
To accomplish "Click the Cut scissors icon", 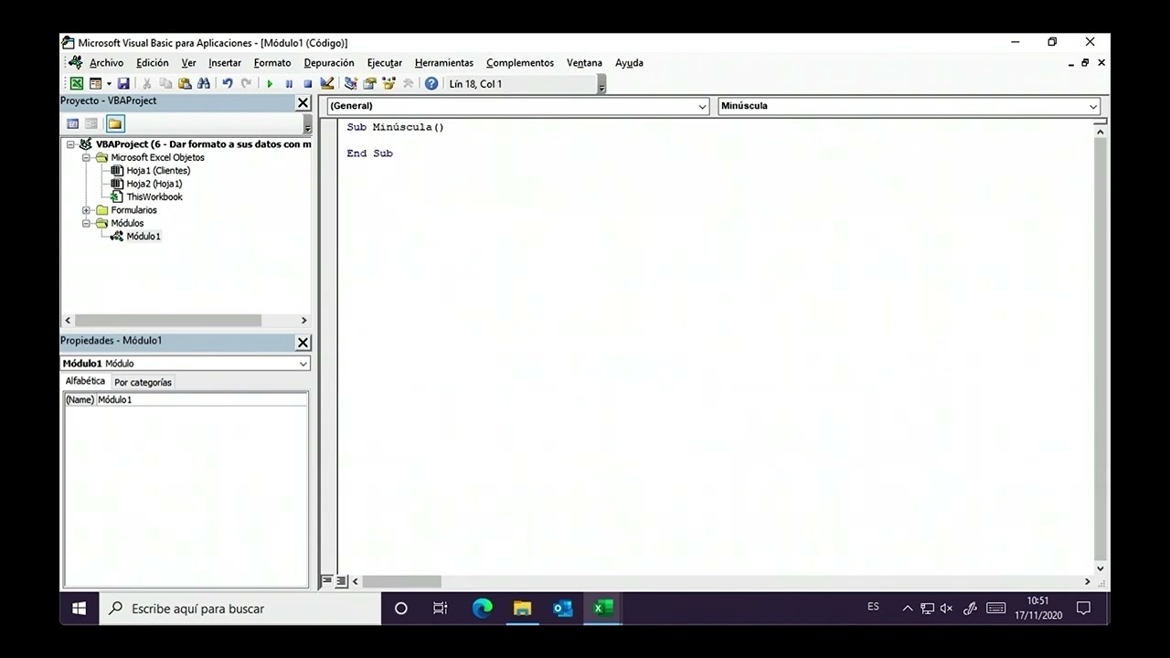I will tap(146, 83).
